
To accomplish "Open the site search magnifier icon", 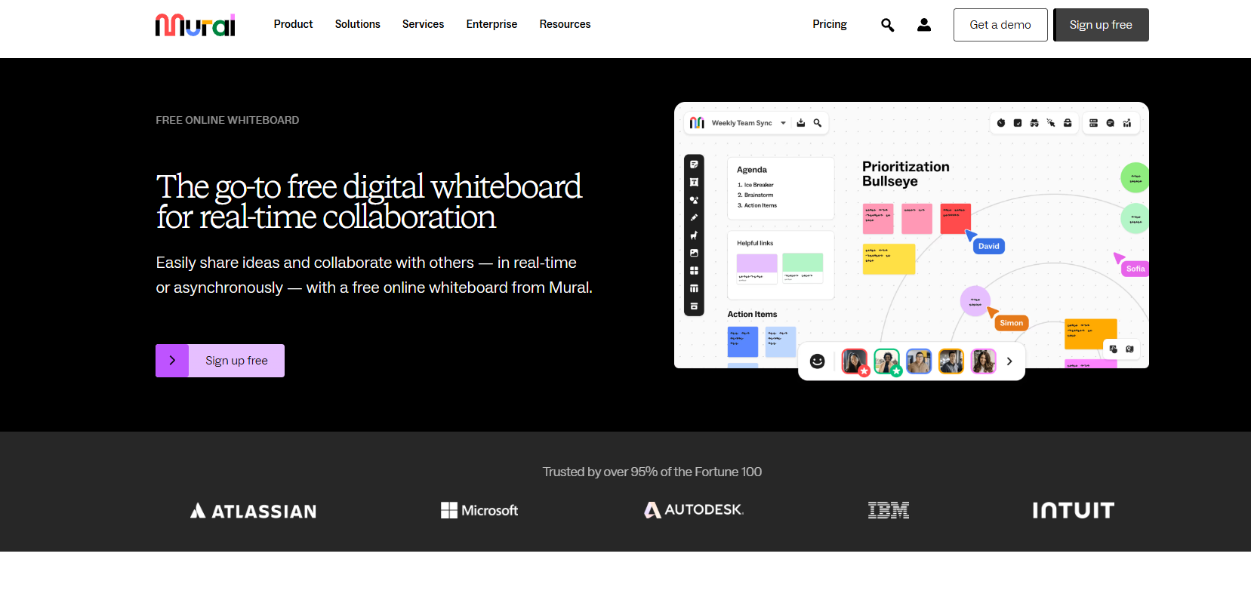I will (887, 25).
